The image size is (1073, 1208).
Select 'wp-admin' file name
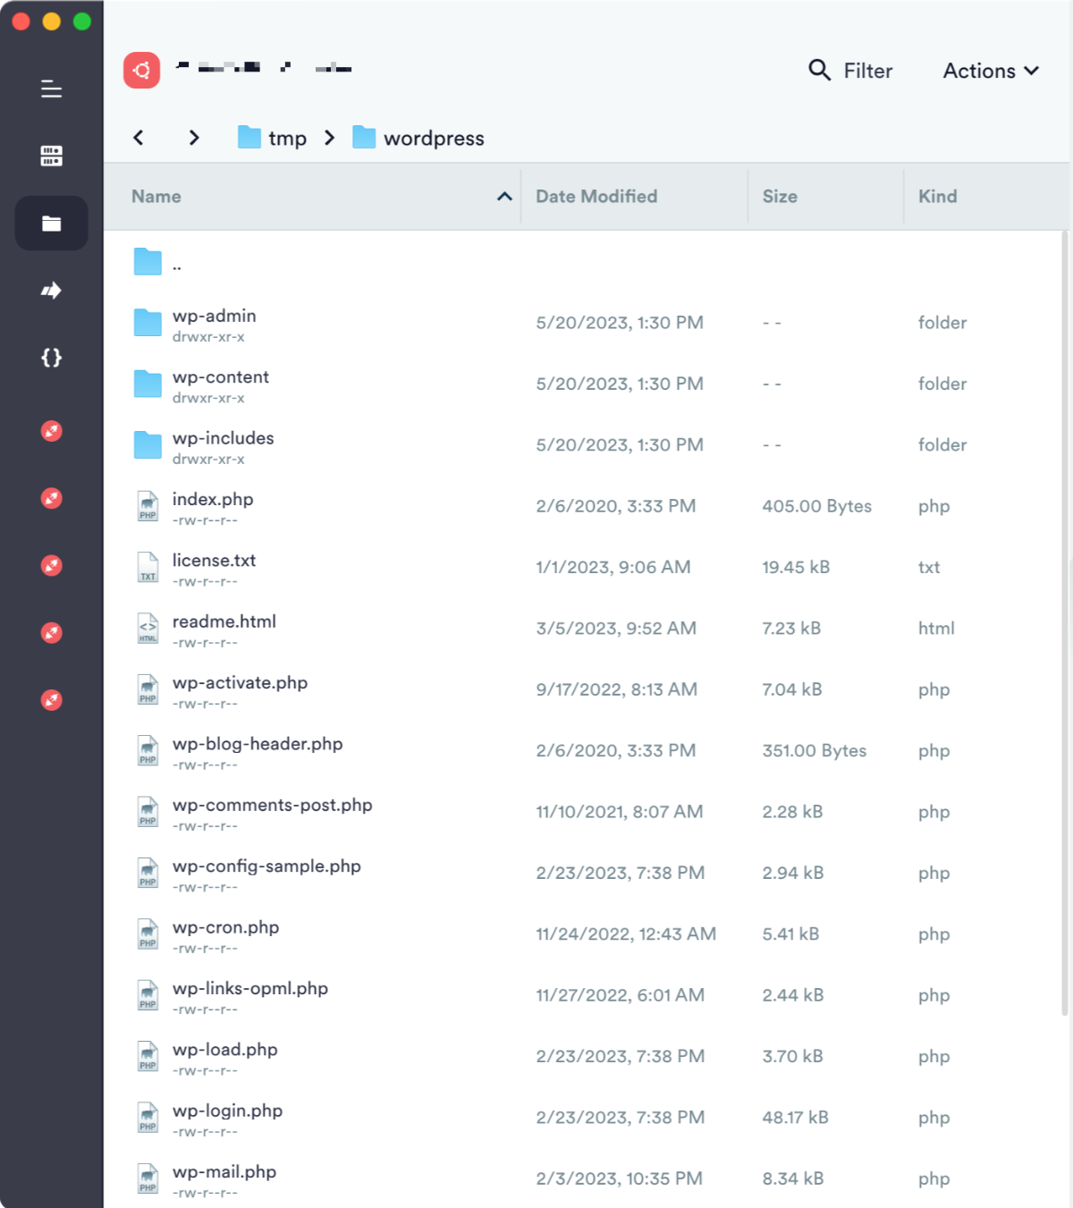[215, 316]
